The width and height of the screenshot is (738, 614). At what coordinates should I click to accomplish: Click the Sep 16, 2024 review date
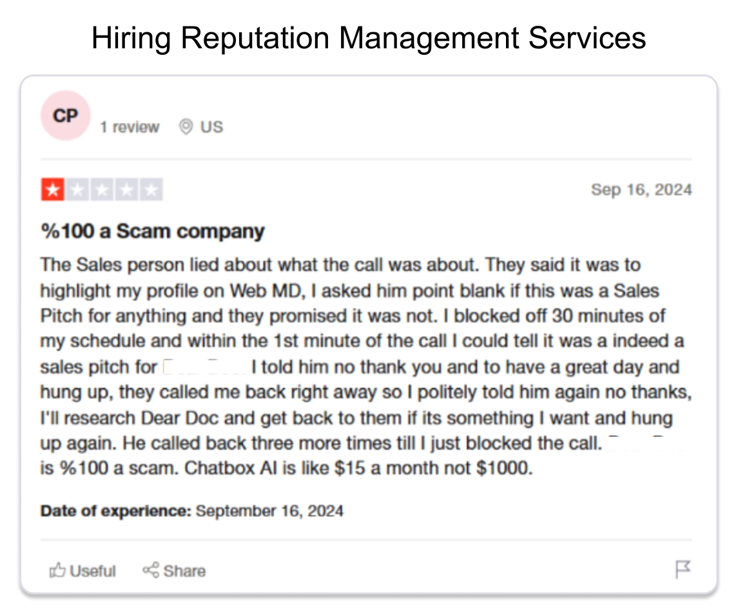click(x=641, y=190)
